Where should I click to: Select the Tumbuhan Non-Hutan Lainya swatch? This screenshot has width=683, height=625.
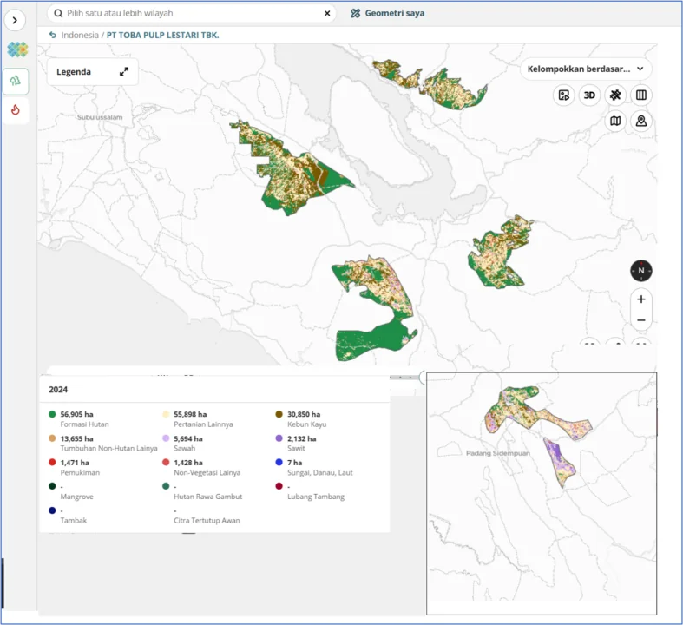click(52, 438)
